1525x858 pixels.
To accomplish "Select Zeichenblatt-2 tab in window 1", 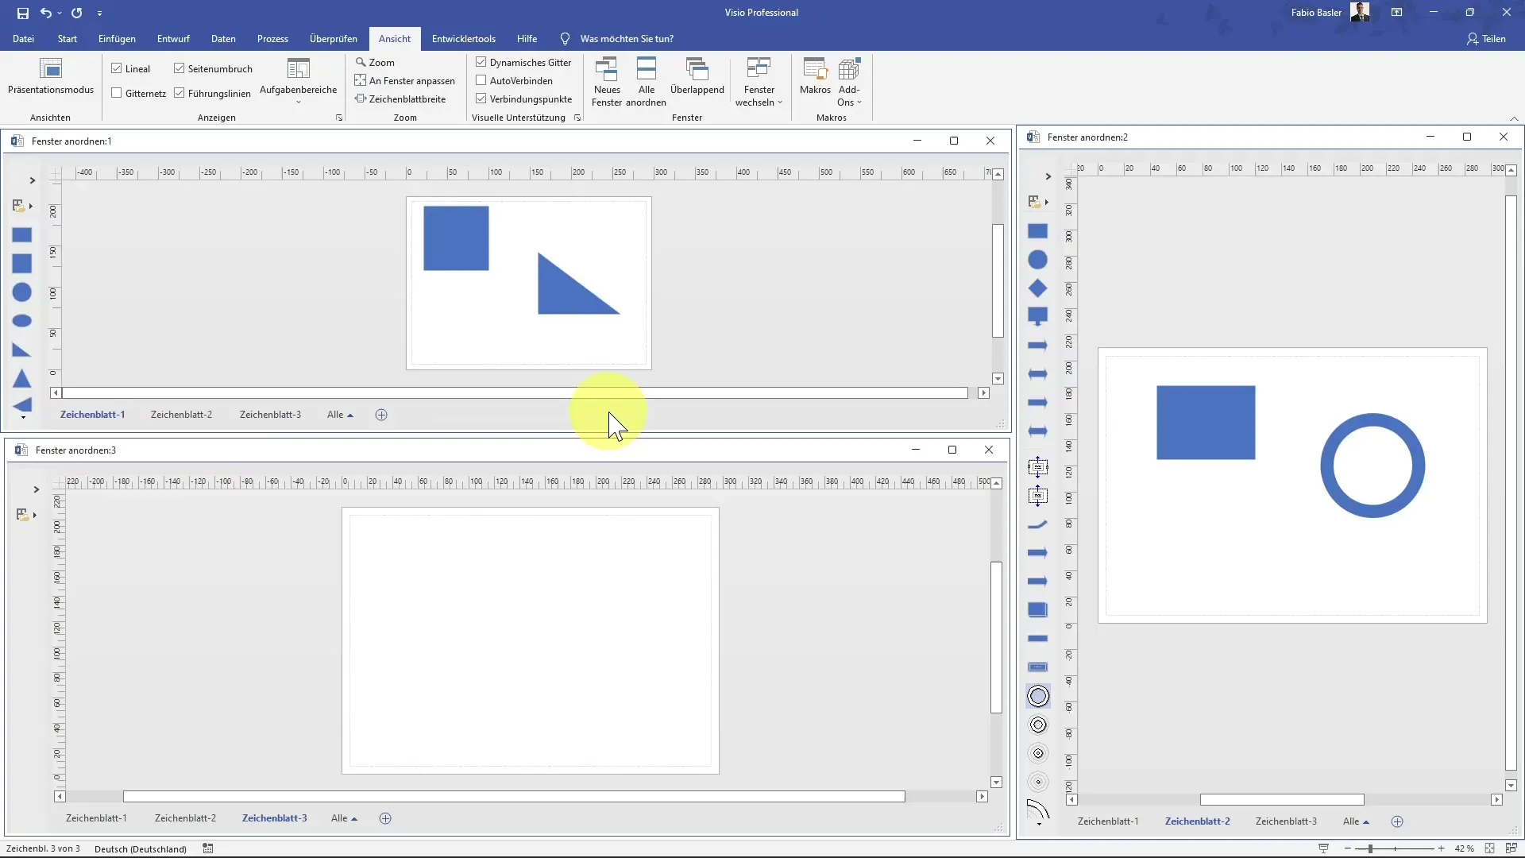I will click(181, 415).
